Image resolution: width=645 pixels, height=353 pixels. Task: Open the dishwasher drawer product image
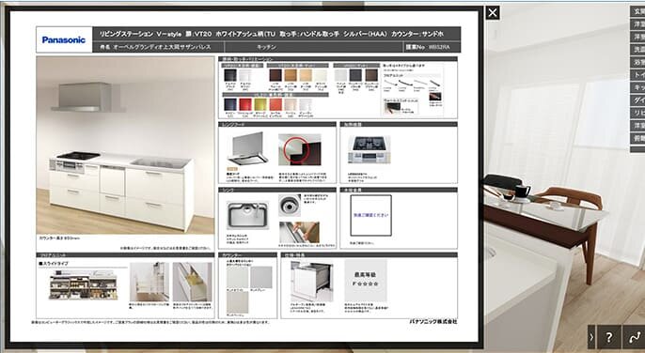click(311, 282)
